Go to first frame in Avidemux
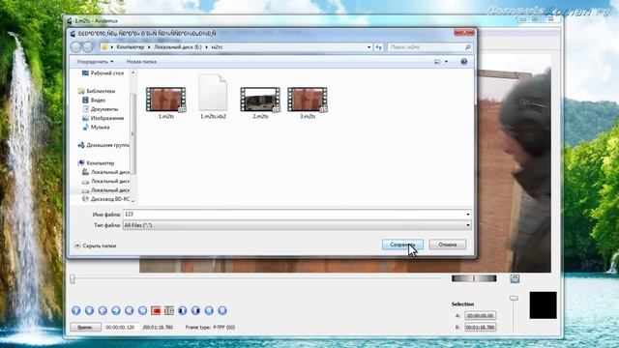Image resolution: width=619 pixels, height=348 pixels. (209, 310)
